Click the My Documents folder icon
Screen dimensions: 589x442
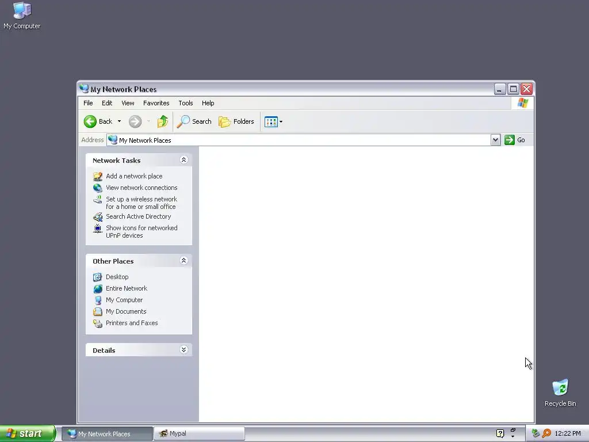point(98,311)
